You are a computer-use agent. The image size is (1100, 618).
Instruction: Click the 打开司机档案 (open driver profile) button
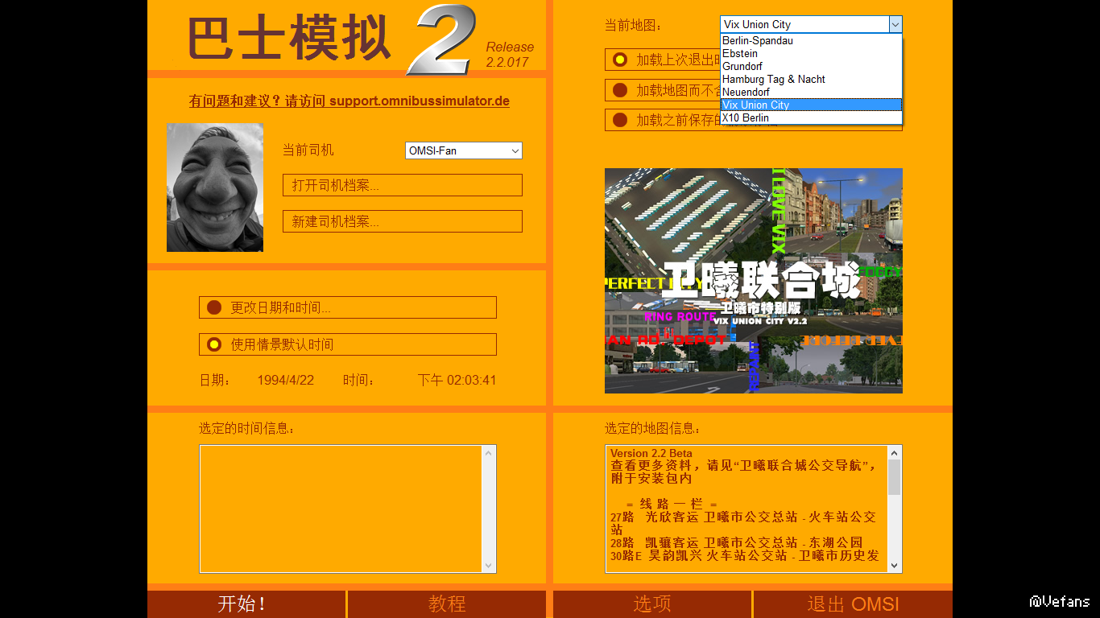tap(403, 185)
